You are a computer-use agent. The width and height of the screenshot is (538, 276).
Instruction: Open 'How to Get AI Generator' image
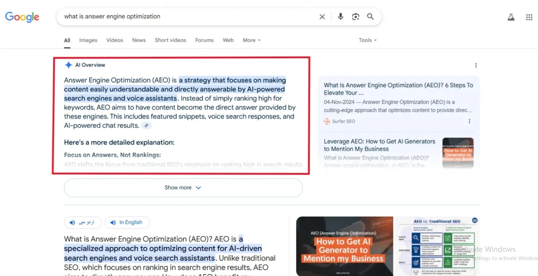(345, 246)
